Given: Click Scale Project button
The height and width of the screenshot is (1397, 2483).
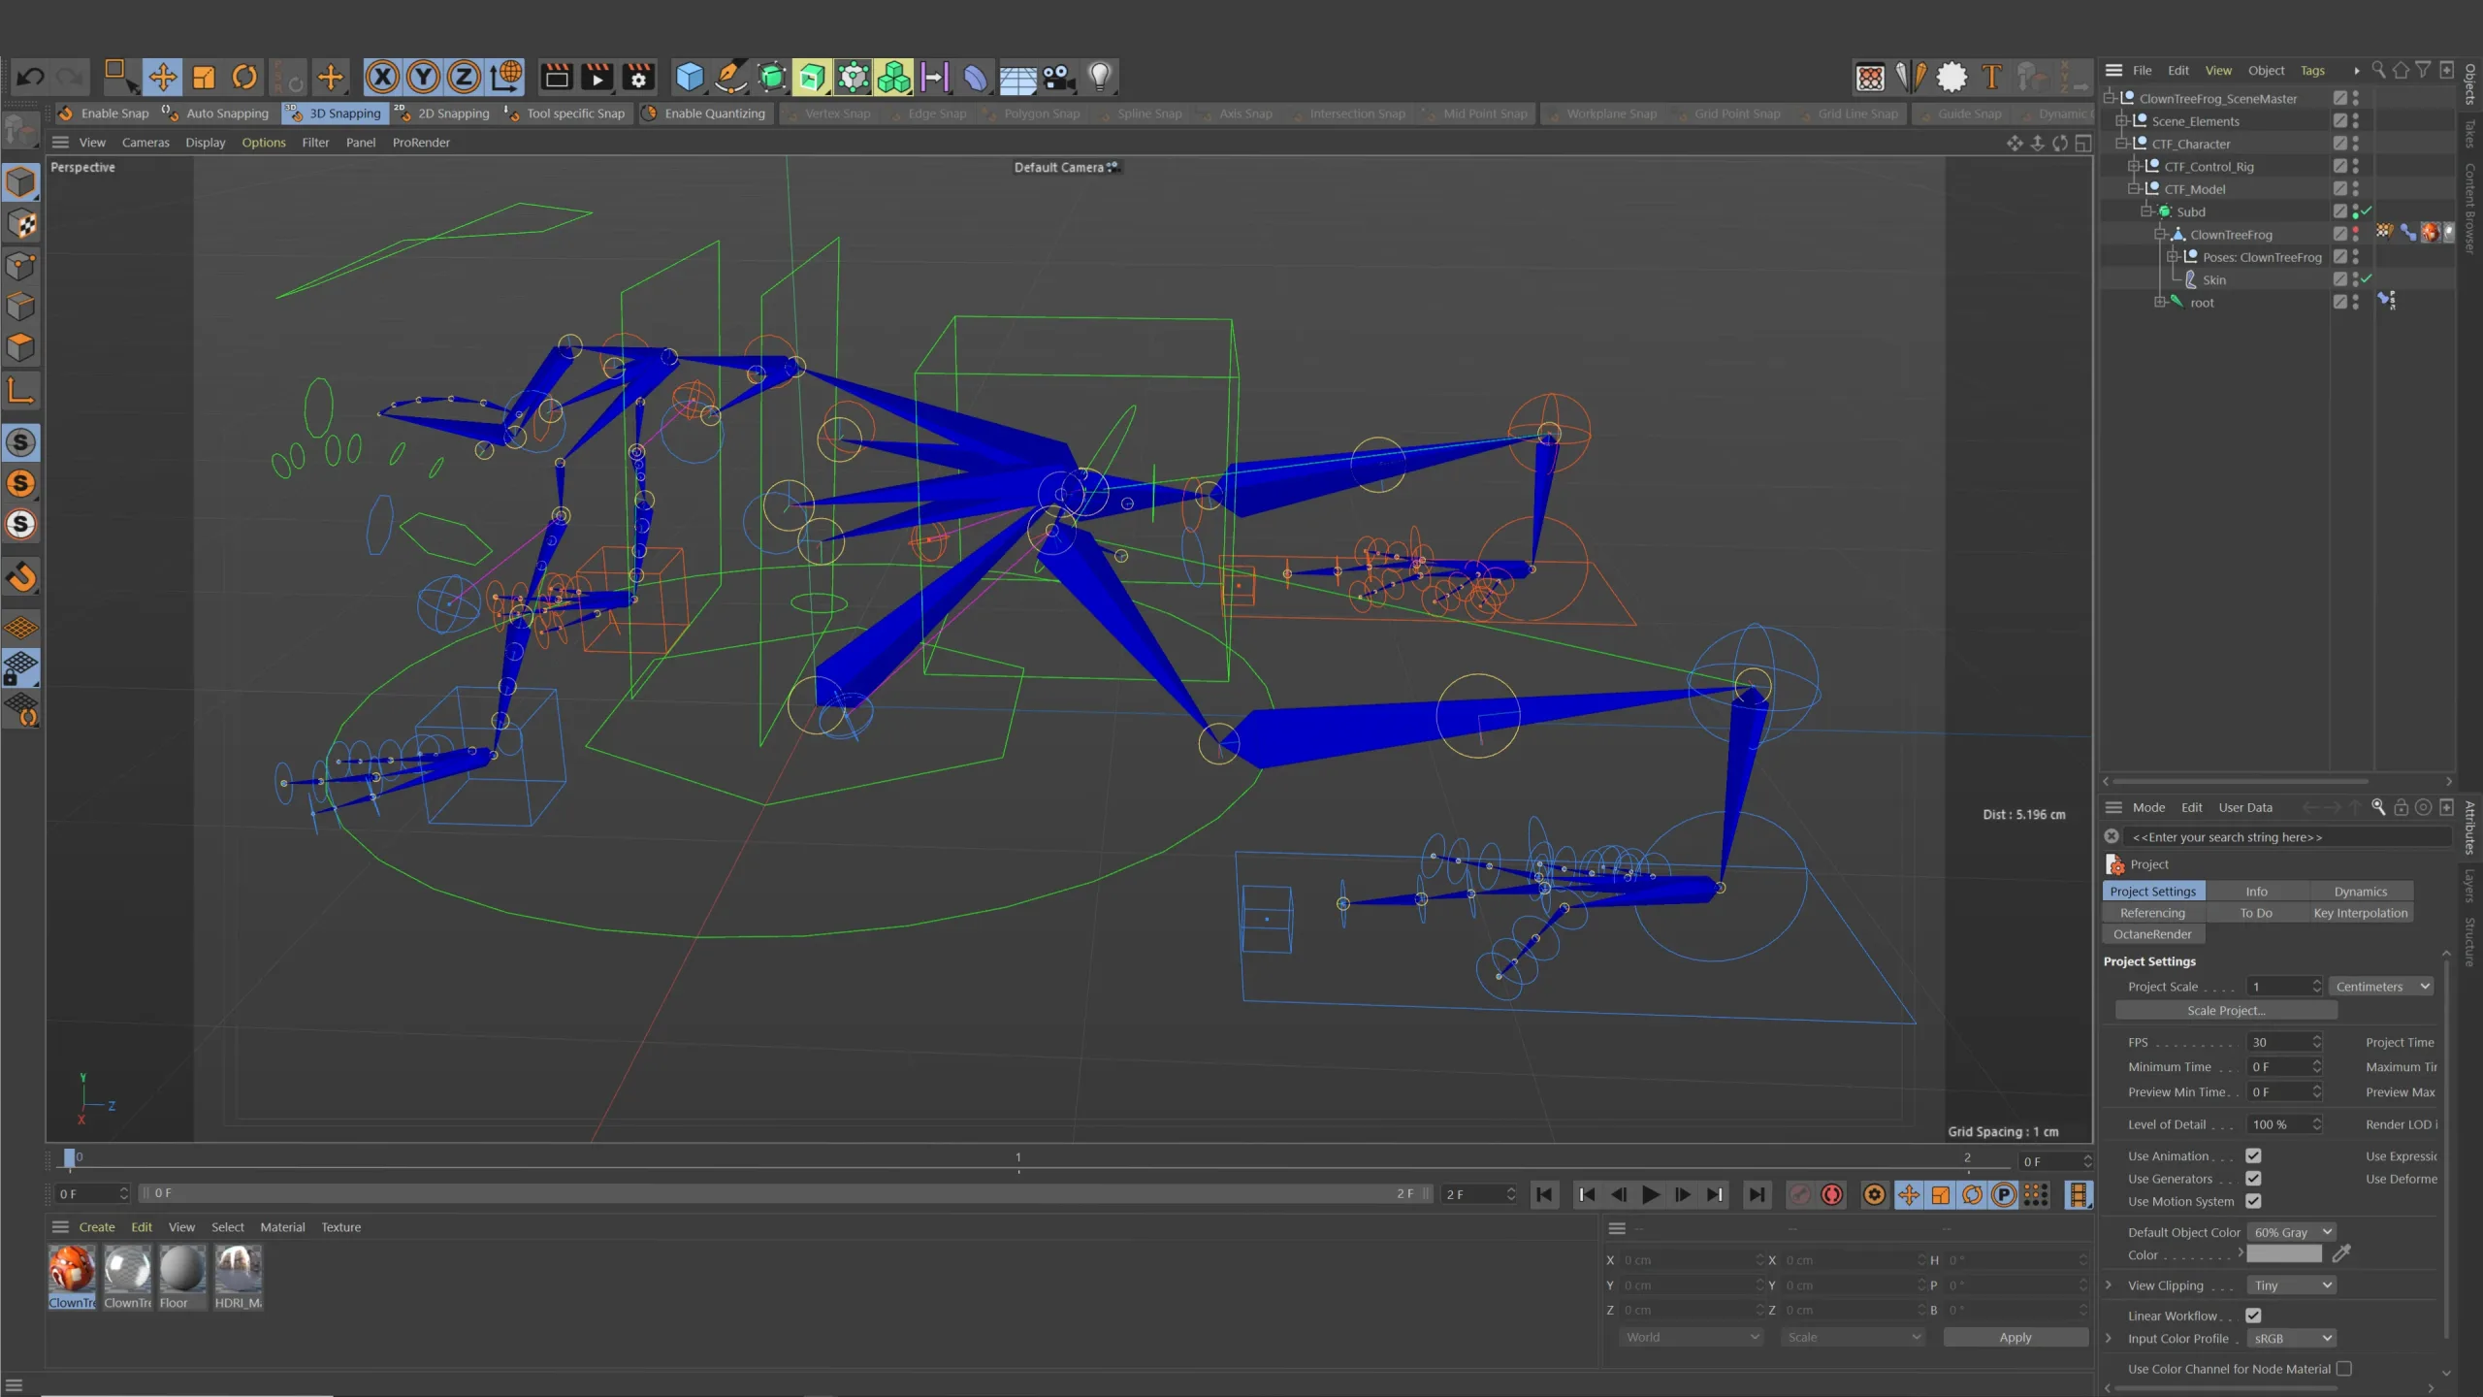Looking at the screenshot, I should coord(2226,1010).
